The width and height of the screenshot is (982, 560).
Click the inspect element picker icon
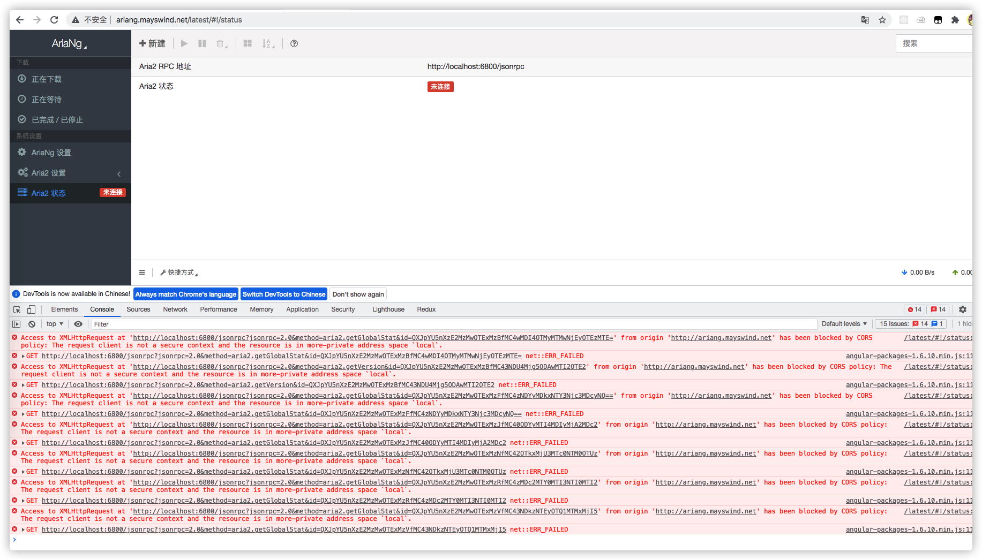click(x=17, y=309)
